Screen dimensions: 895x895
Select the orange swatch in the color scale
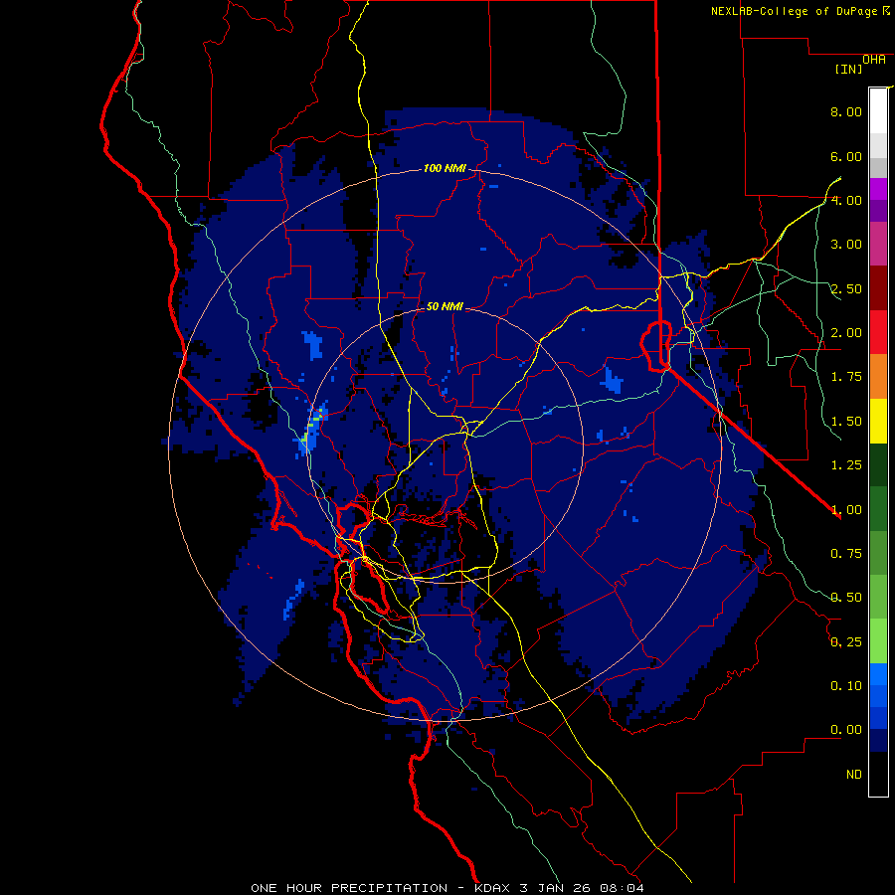(x=878, y=377)
